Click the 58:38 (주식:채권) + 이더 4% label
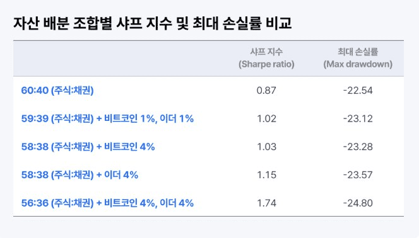Viewport: 419px width, 238px height. (80, 175)
